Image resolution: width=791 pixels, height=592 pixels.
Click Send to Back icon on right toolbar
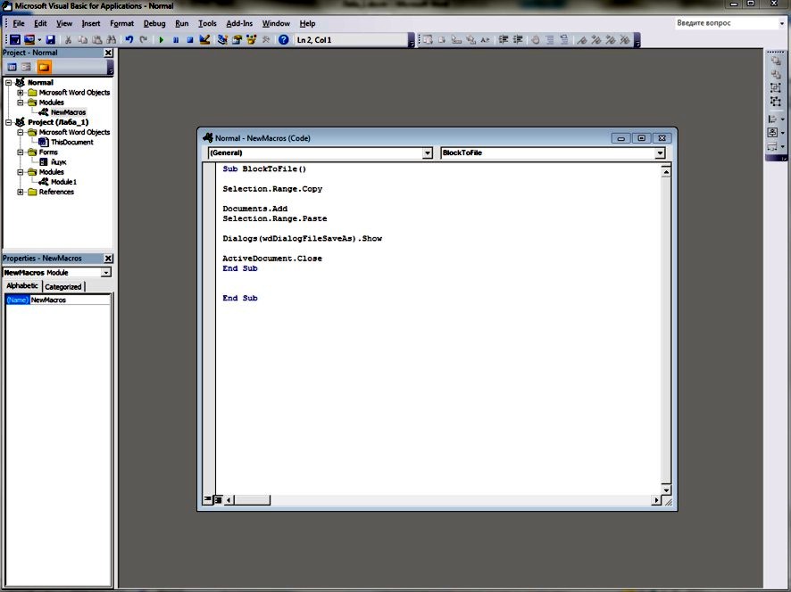(x=775, y=74)
